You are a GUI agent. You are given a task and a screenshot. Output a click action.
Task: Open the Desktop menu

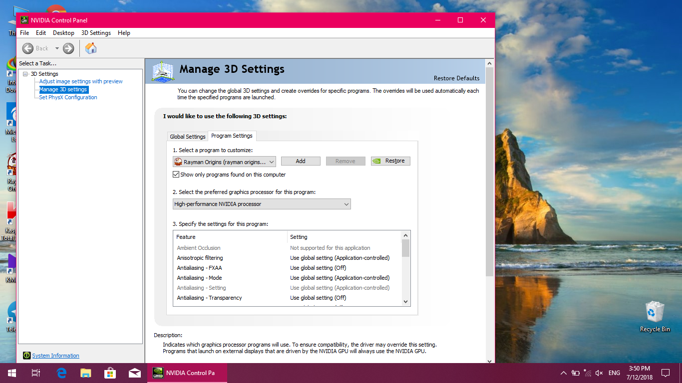[x=63, y=33]
